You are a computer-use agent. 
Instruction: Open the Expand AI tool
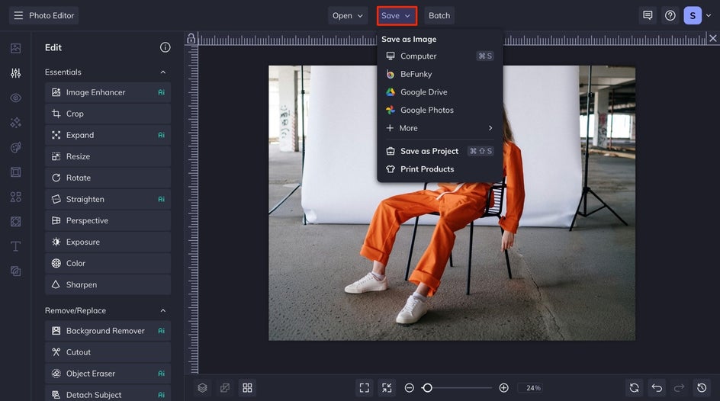coord(108,135)
